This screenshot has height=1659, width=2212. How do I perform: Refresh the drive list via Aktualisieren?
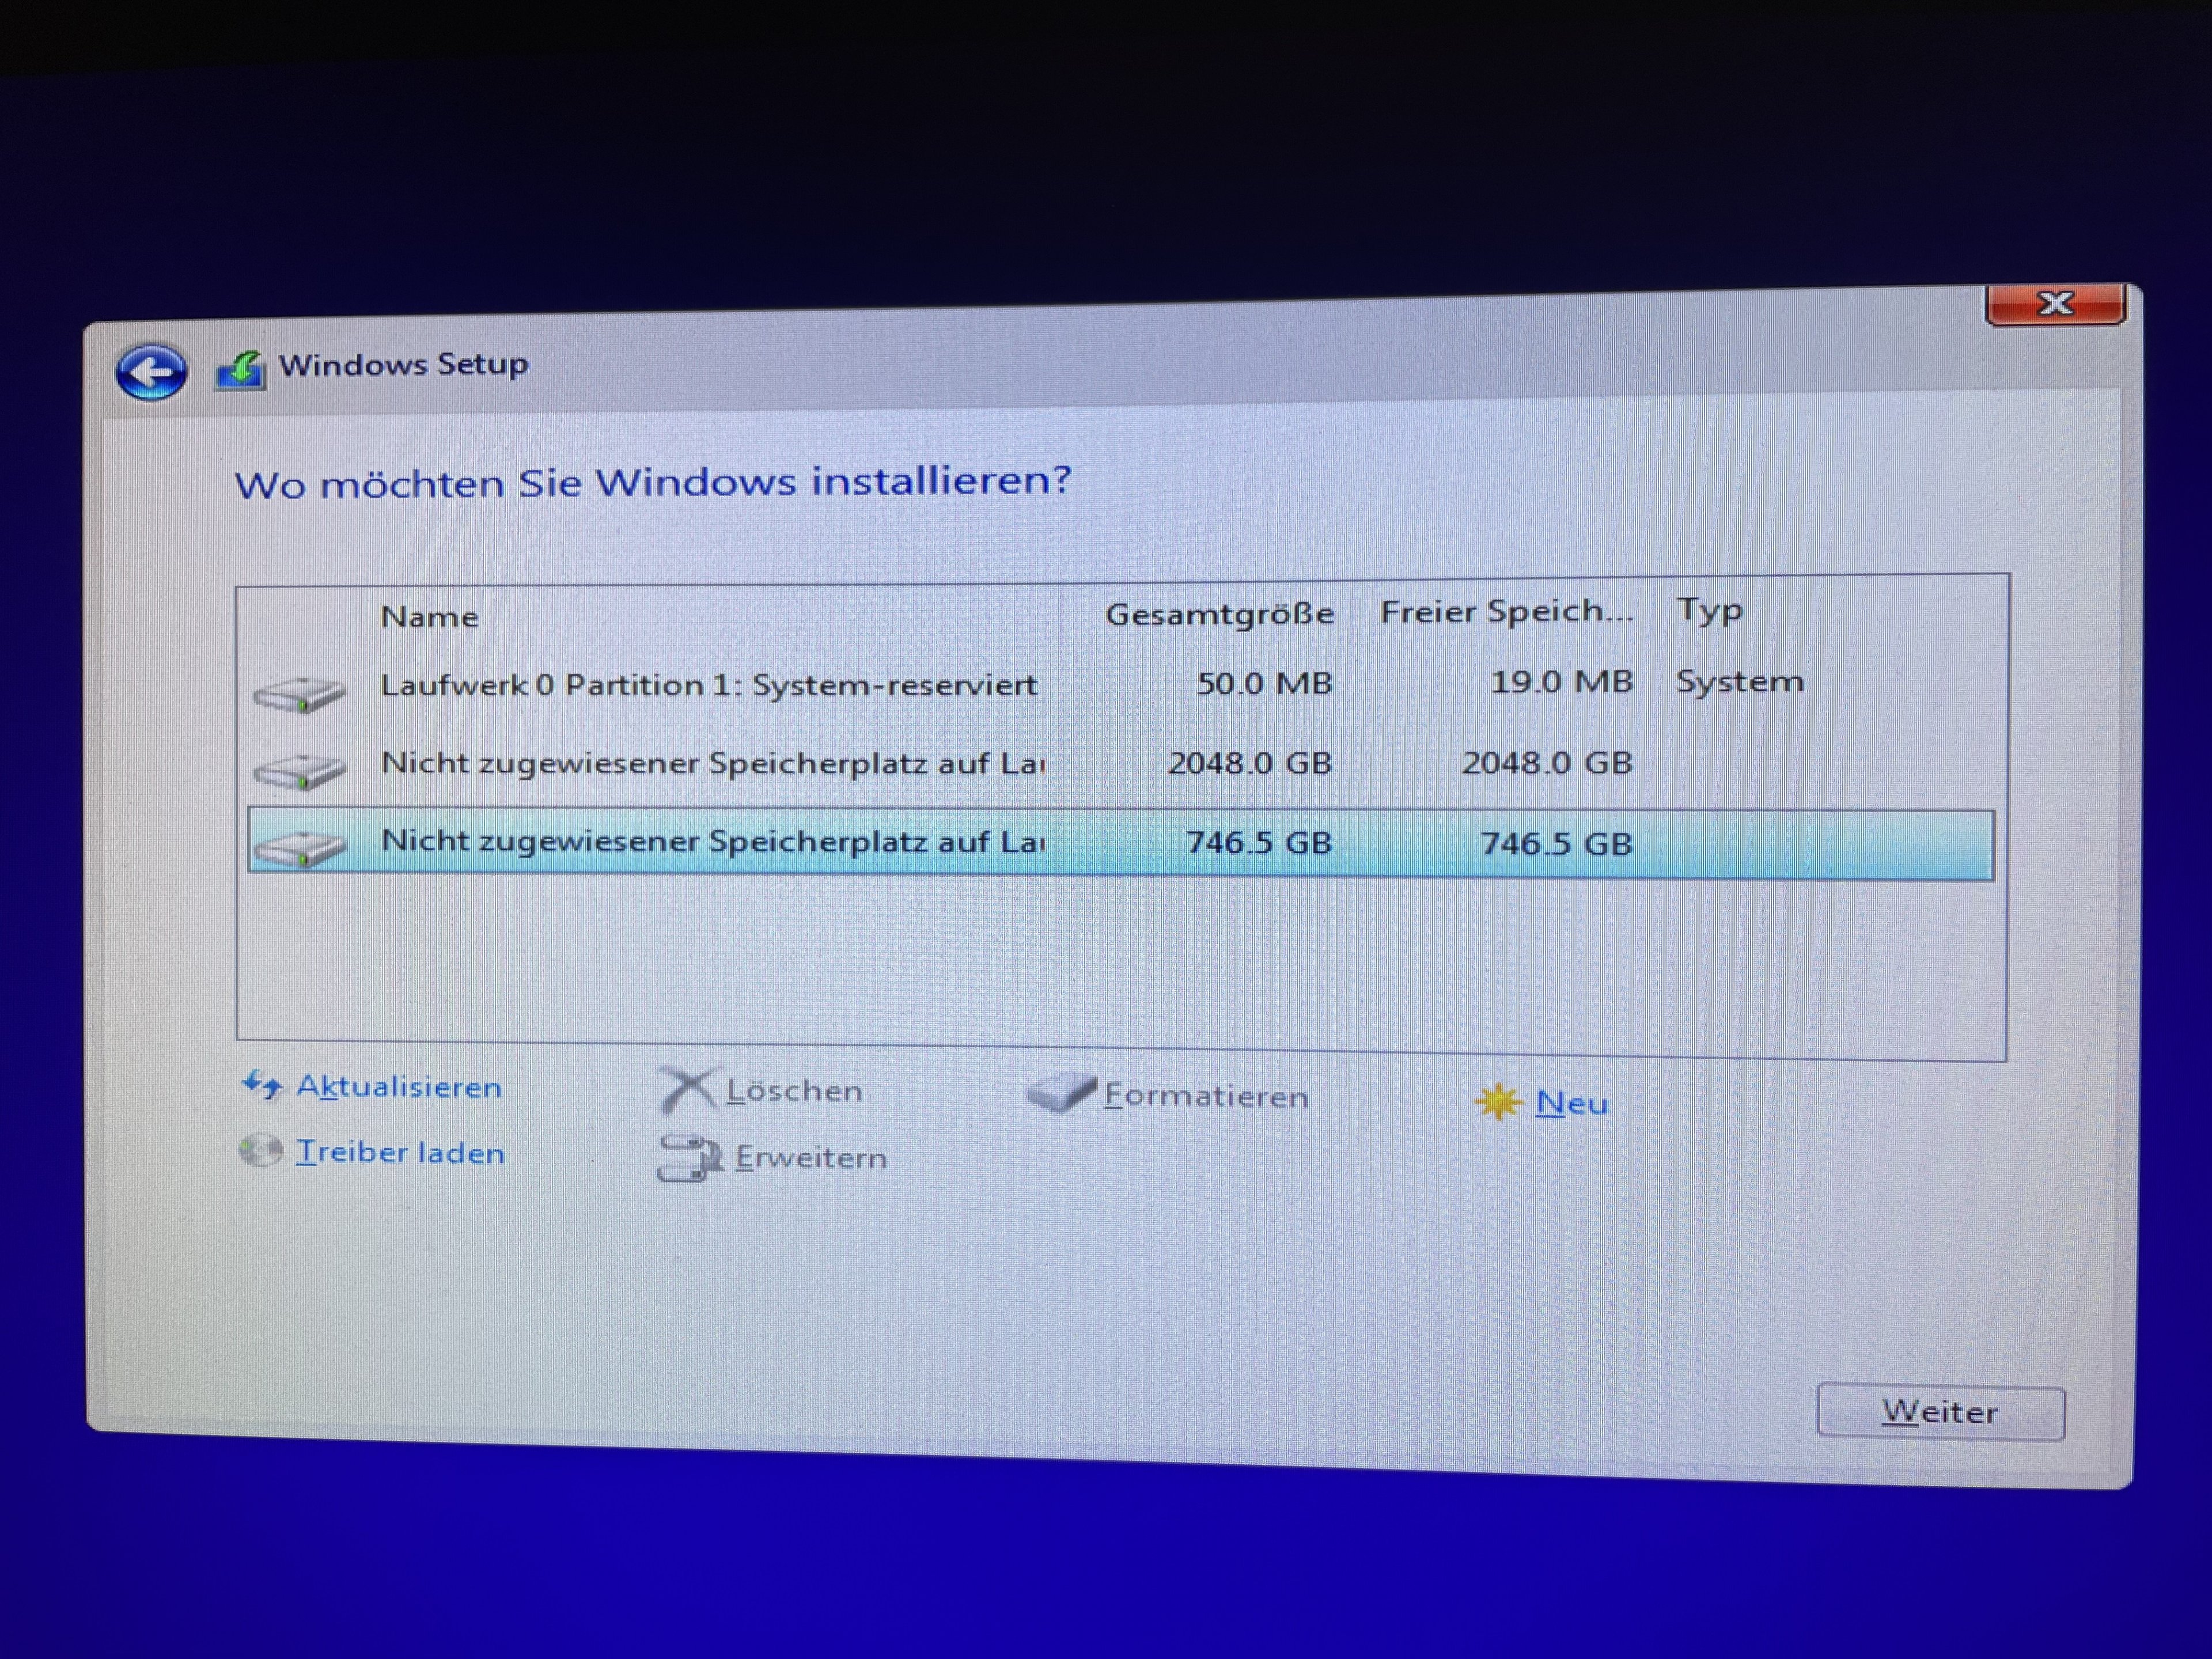pos(399,1087)
